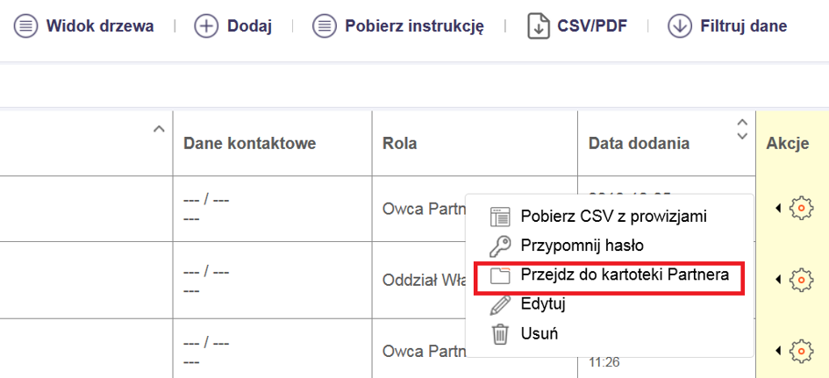829x378 pixels.
Task: Click the Widok drzewa list icon
Action: click(26, 26)
